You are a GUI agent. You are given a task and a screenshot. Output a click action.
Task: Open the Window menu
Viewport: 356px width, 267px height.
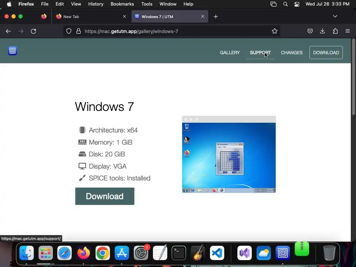[x=168, y=4]
